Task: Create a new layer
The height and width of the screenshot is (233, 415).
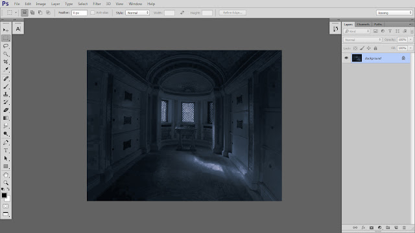Action: pyautogui.click(x=396, y=227)
